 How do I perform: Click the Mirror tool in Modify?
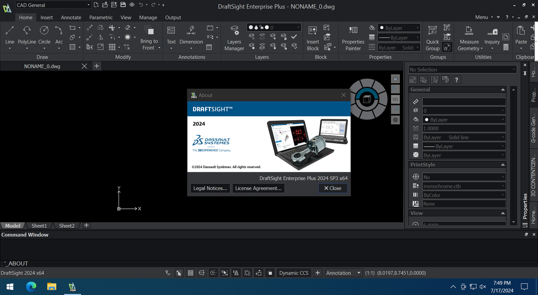(x=100, y=37)
